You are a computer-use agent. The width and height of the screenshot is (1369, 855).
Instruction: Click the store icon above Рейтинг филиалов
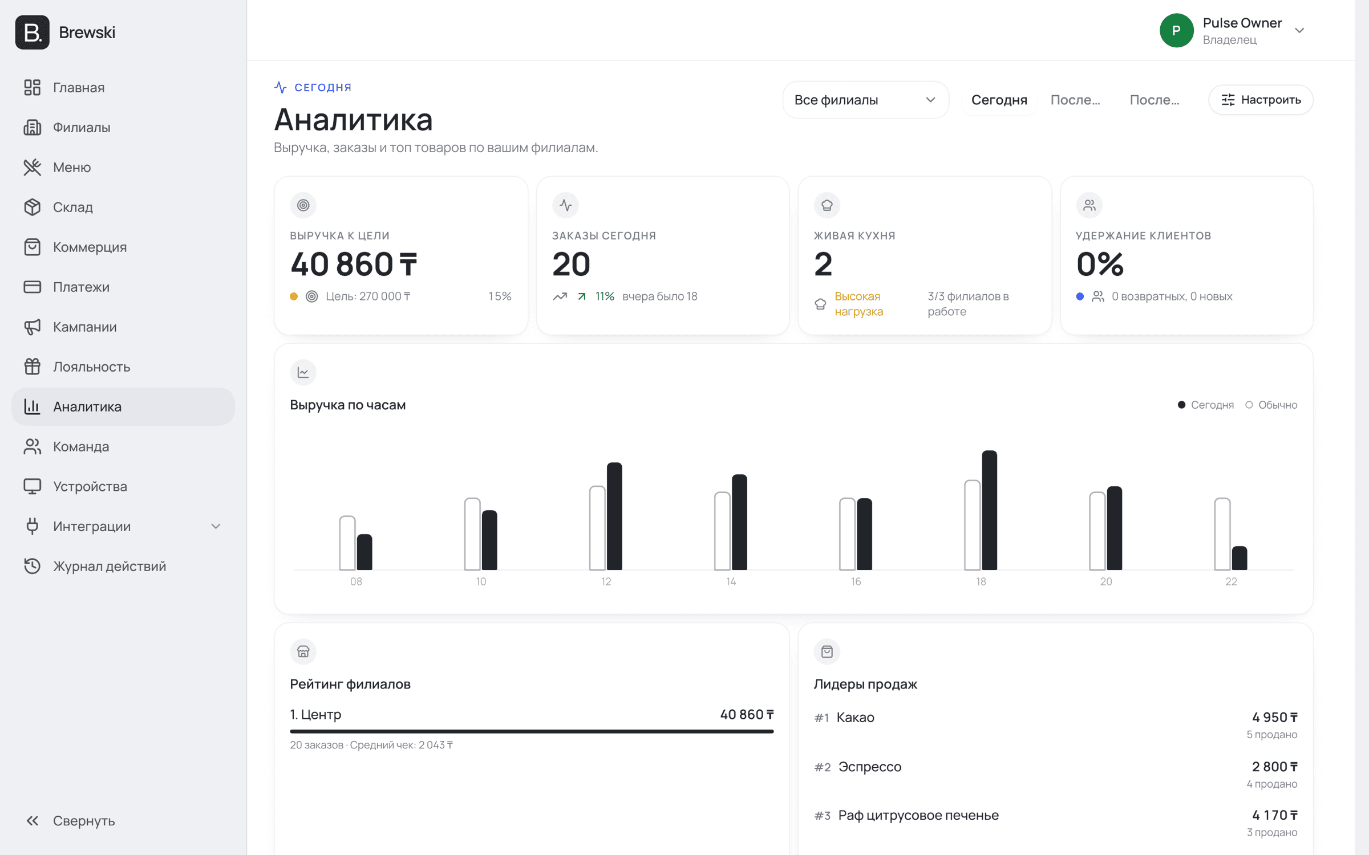click(x=303, y=652)
